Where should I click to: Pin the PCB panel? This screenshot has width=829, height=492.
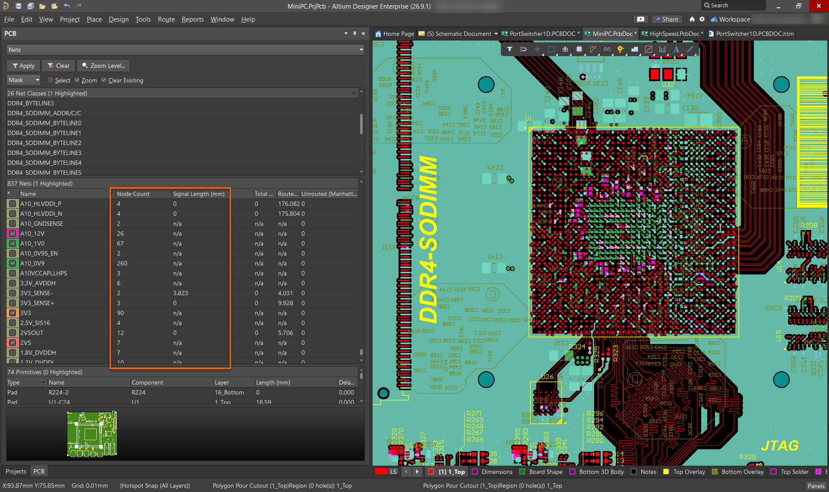tap(354, 33)
